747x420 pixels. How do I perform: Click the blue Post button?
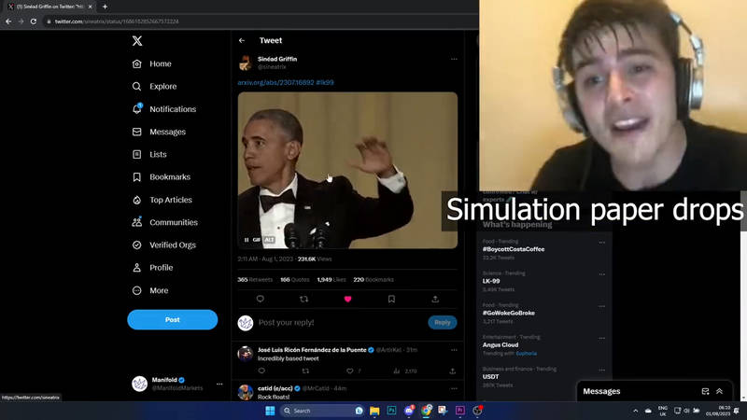pos(173,319)
